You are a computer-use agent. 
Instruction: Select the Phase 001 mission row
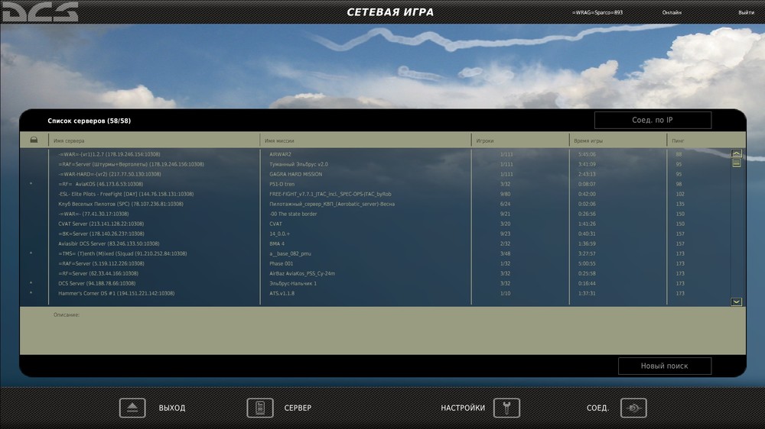[x=375, y=263]
